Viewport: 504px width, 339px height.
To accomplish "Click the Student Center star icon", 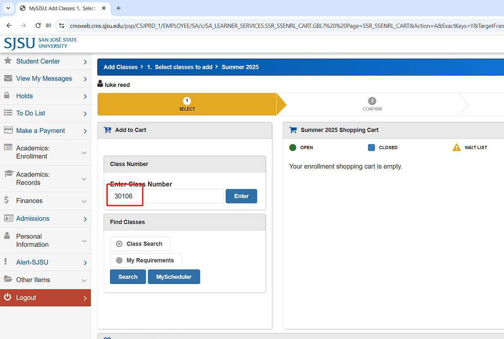I will pos(8,61).
